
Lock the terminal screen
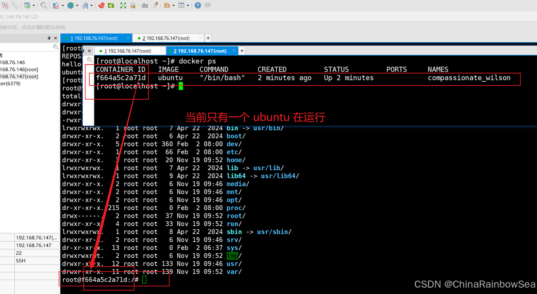(x=133, y=6)
